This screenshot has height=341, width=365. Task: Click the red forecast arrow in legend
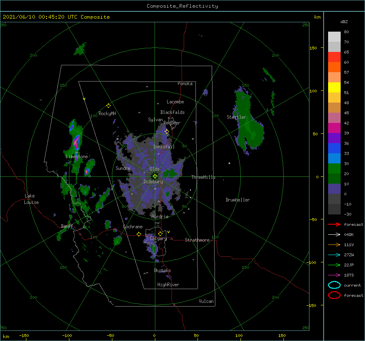click(x=334, y=224)
